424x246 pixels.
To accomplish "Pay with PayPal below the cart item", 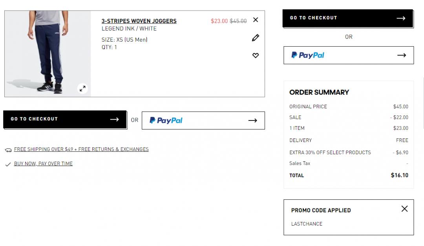I will click(203, 120).
